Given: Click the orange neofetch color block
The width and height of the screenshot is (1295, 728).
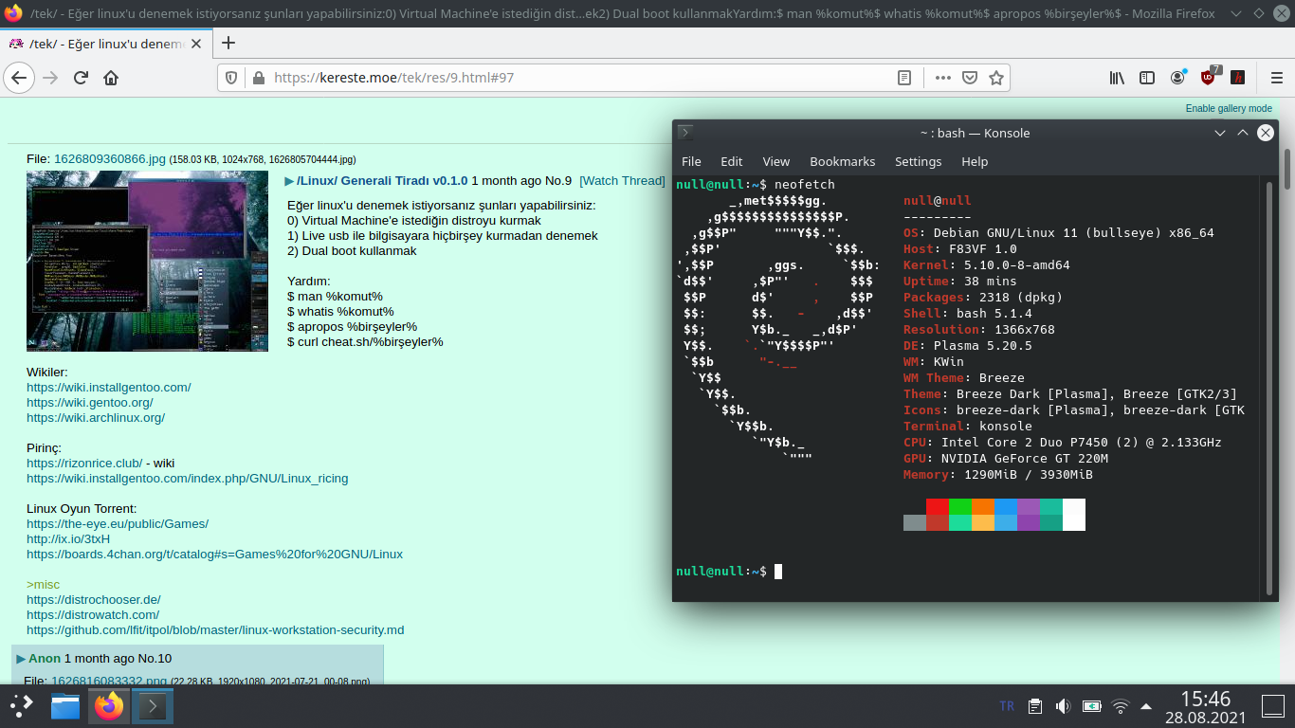Looking at the screenshot, I should pyautogui.click(x=983, y=506).
